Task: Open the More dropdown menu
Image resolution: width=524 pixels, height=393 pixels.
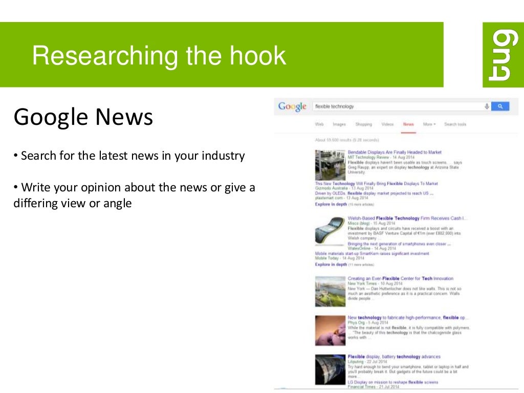Action: coord(429,124)
